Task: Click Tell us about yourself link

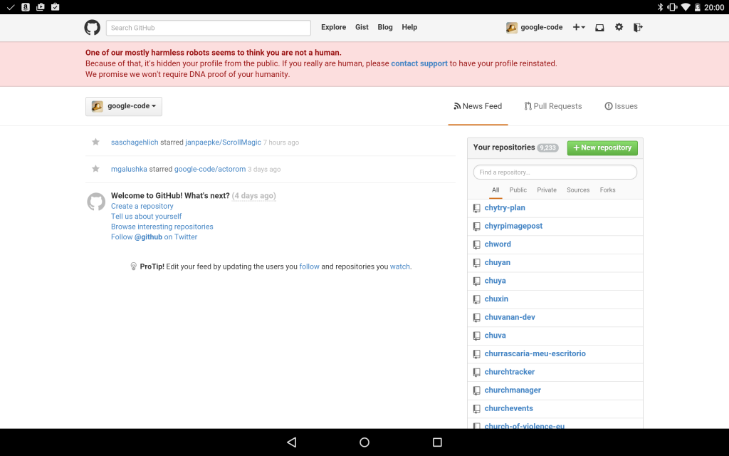Action: pyautogui.click(x=146, y=217)
